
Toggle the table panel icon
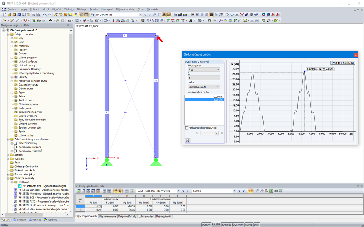86,15
